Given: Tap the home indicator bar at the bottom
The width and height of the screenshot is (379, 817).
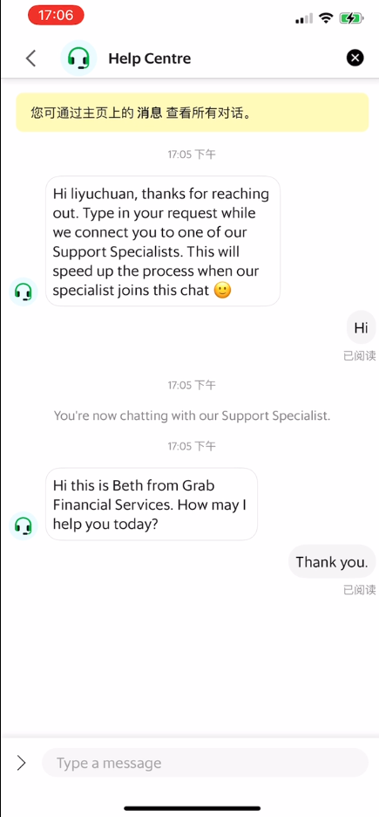Looking at the screenshot, I should 192,808.
